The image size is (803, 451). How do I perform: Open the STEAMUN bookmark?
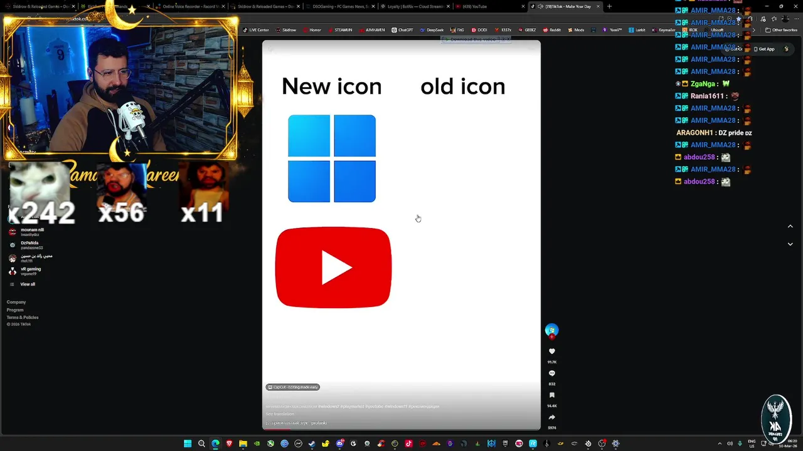pos(340,30)
